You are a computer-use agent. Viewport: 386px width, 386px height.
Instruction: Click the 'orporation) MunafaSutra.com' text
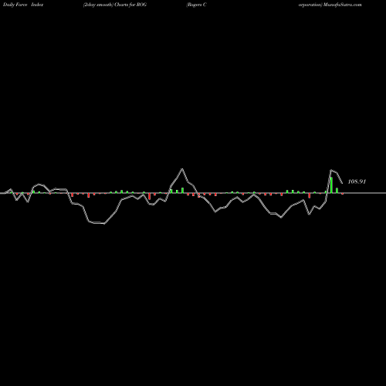[330, 5]
